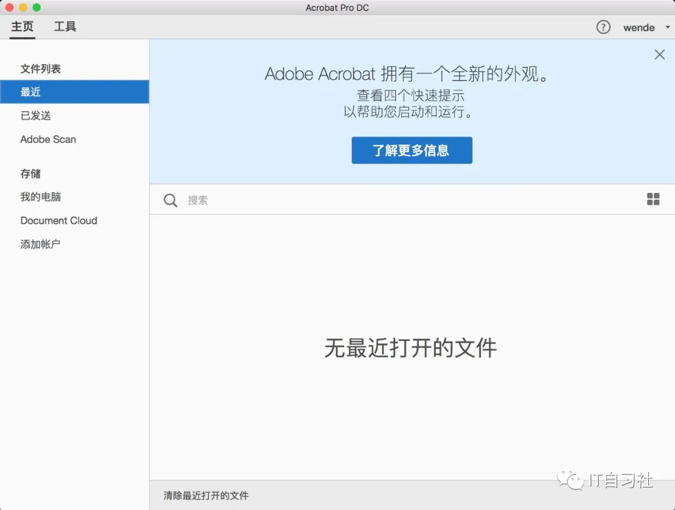Viewport: 675px width, 510px height.
Task: Open the wende account dropdown arrow
Action: tap(667, 27)
